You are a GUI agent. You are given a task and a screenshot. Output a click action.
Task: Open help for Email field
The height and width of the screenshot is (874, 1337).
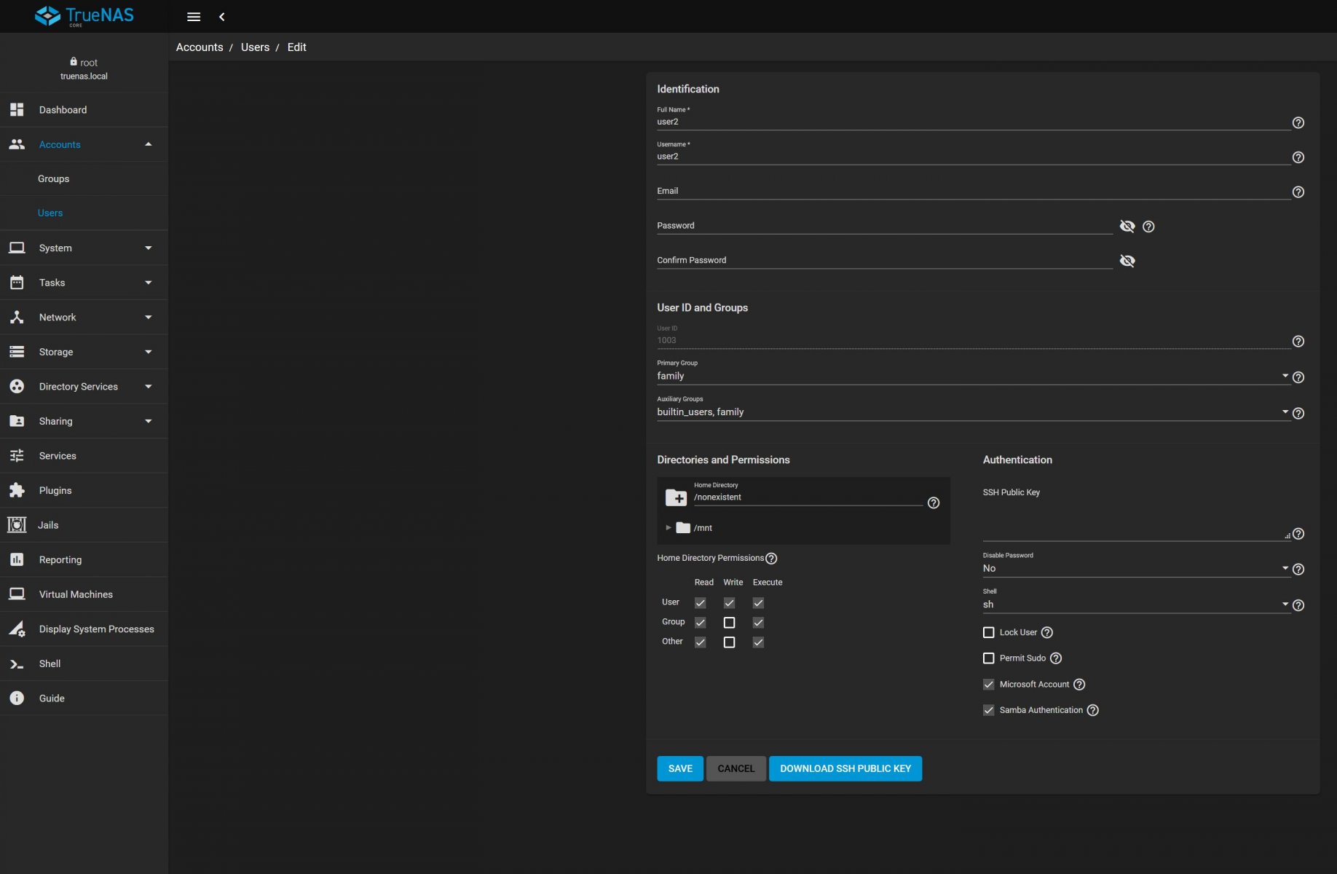1298,192
